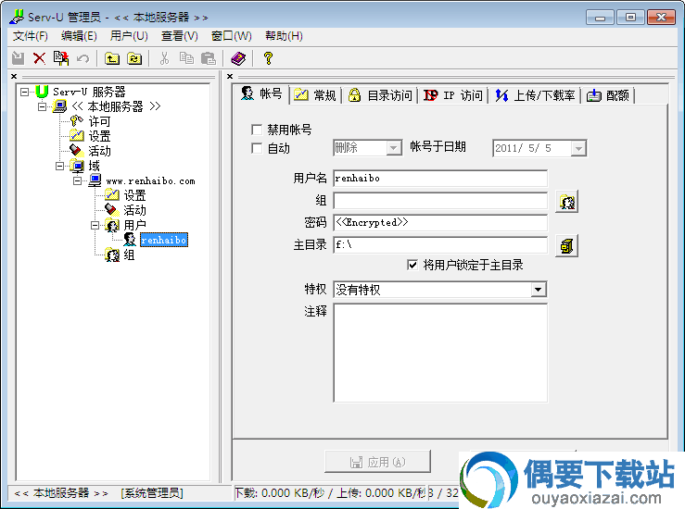This screenshot has height=509, width=685.
Task: Click the 用户 users folder icon
Action: pos(112,225)
